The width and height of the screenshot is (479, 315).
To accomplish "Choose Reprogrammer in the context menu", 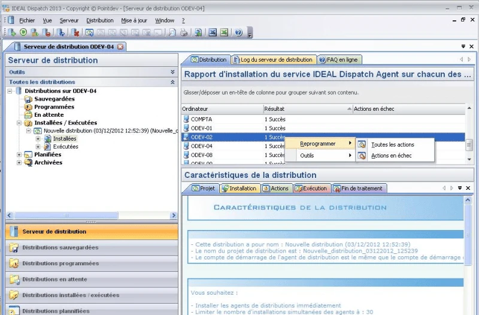I will [x=320, y=144].
